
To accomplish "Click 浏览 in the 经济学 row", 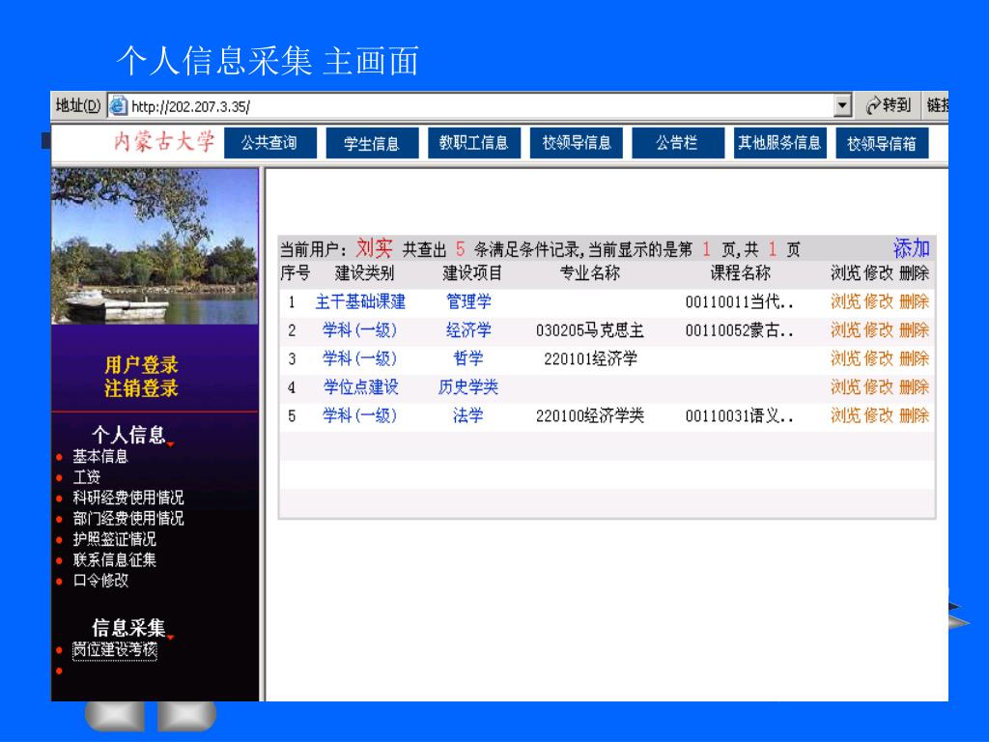I will 845,330.
